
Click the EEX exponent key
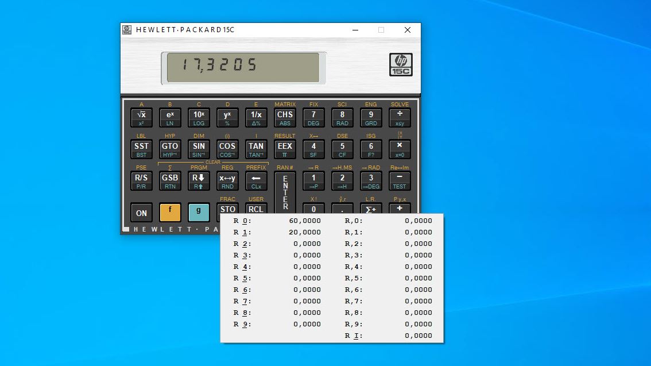coord(285,149)
